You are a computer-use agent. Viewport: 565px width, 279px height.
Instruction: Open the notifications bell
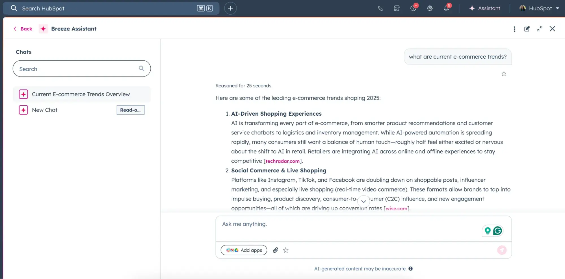point(446,8)
